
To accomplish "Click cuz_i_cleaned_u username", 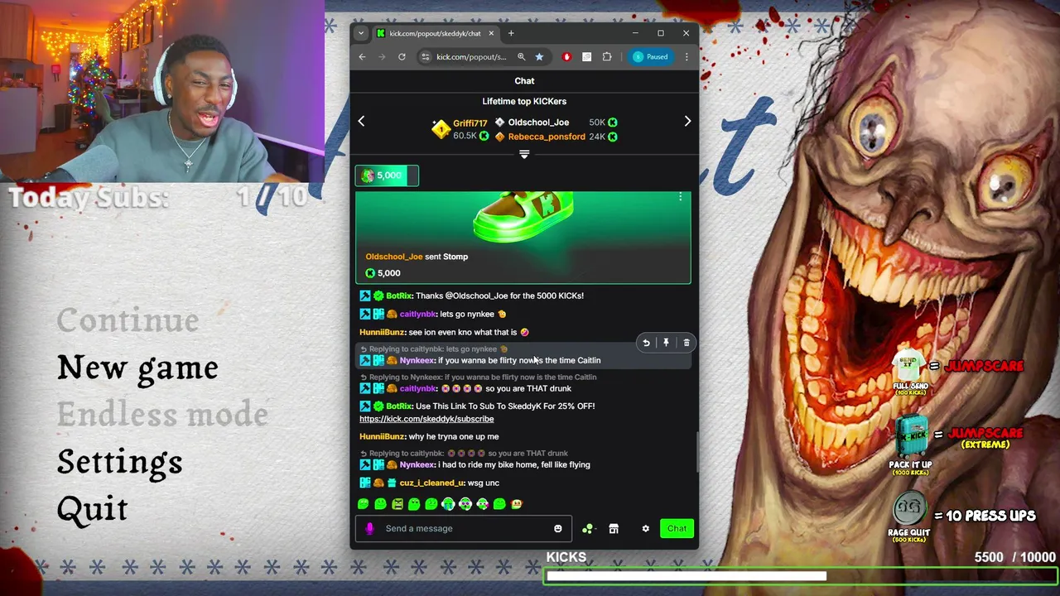I will (432, 483).
